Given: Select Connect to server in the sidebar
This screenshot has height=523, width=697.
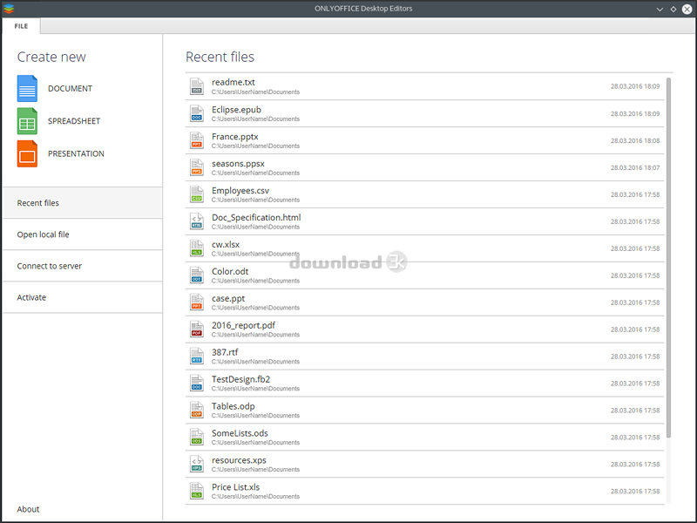Looking at the screenshot, I should coord(82,266).
